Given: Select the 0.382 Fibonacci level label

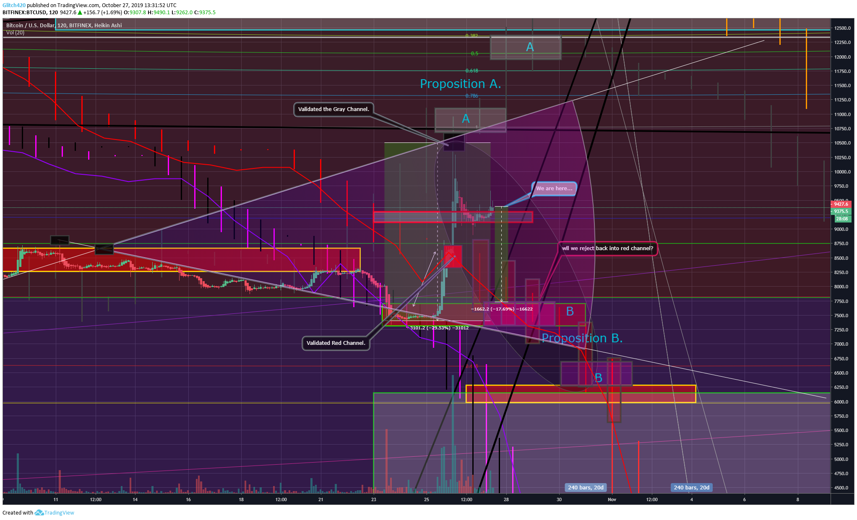Looking at the screenshot, I should [471, 36].
